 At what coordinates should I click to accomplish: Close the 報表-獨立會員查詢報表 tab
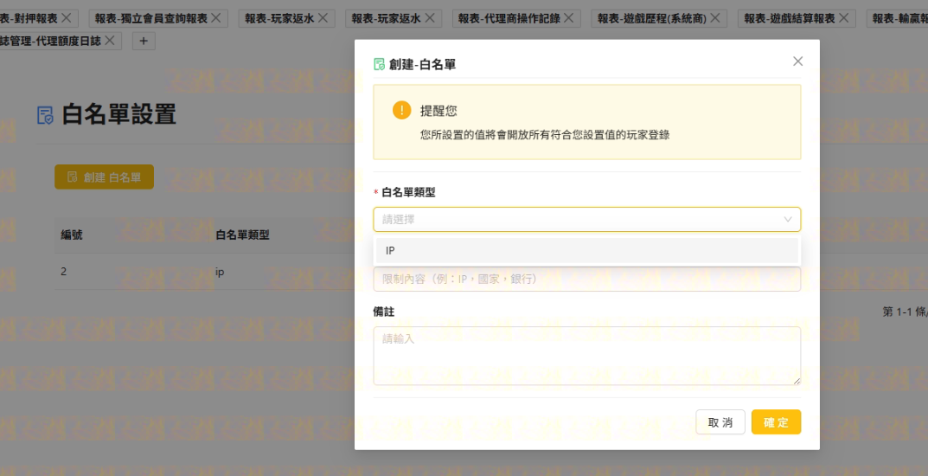tap(216, 18)
